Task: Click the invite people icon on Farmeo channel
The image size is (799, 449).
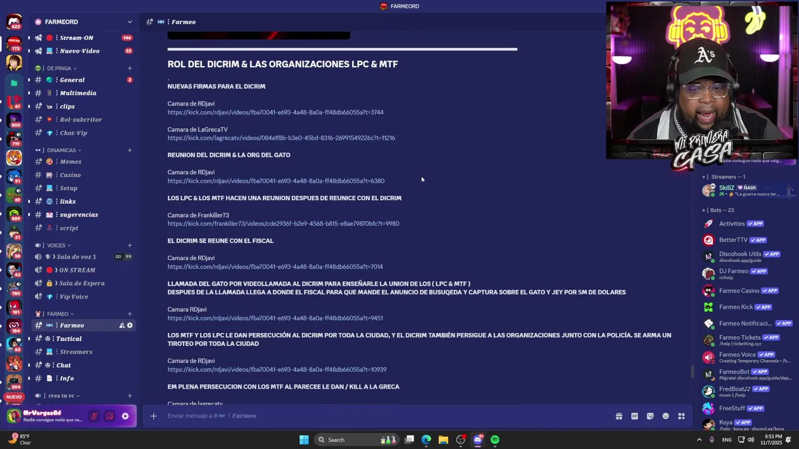Action: pos(122,326)
